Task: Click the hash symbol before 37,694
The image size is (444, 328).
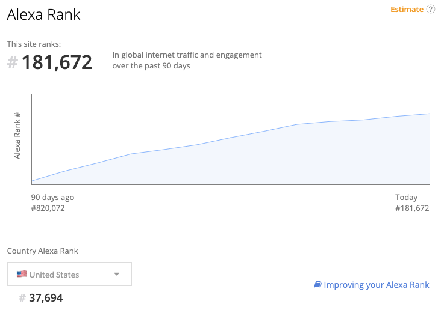Action: click(22, 298)
